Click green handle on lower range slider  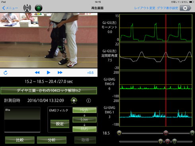[174, 141]
